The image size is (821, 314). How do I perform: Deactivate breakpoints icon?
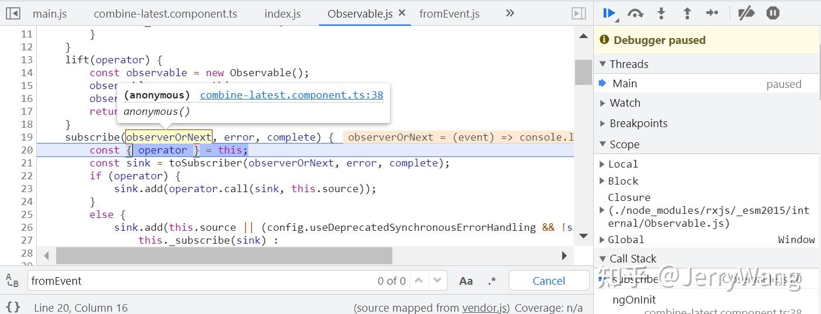click(x=745, y=13)
